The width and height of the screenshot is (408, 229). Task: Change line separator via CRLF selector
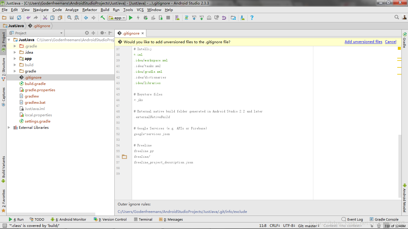coord(275,226)
